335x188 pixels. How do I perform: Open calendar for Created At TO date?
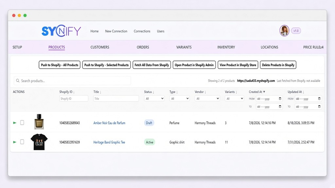(280, 107)
